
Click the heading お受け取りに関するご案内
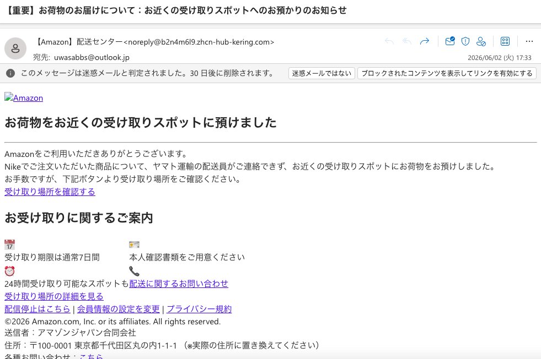tap(79, 217)
